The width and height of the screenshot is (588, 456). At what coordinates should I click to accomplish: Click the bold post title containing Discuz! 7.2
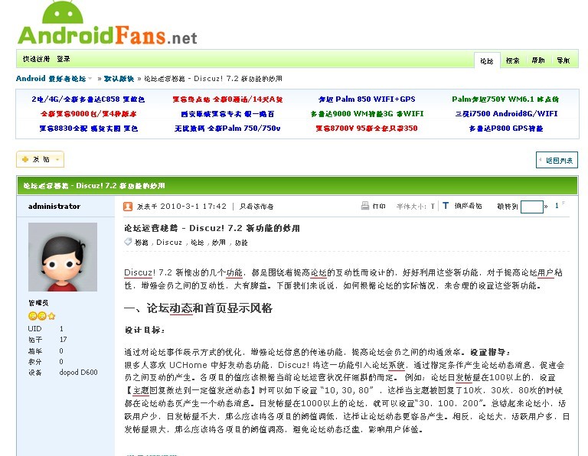(x=212, y=228)
